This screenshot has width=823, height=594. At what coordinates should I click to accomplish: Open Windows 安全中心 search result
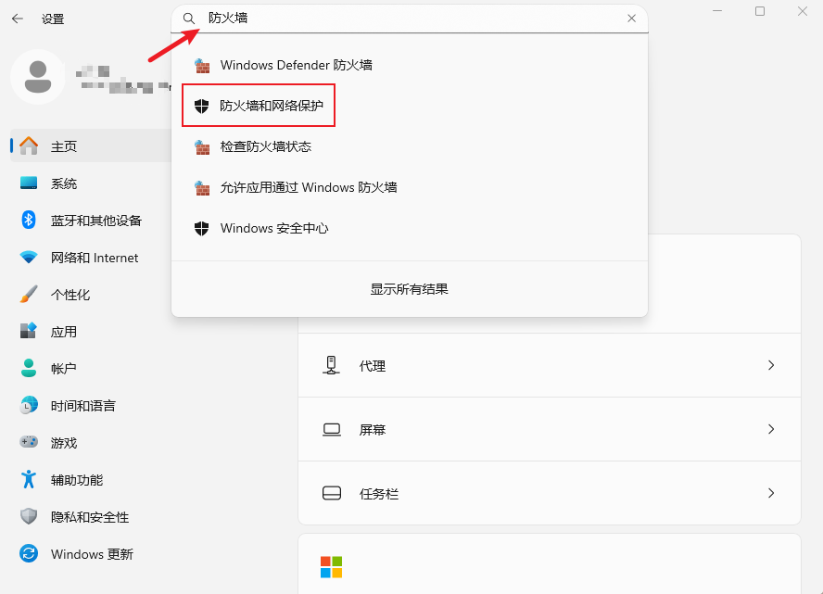click(x=410, y=228)
